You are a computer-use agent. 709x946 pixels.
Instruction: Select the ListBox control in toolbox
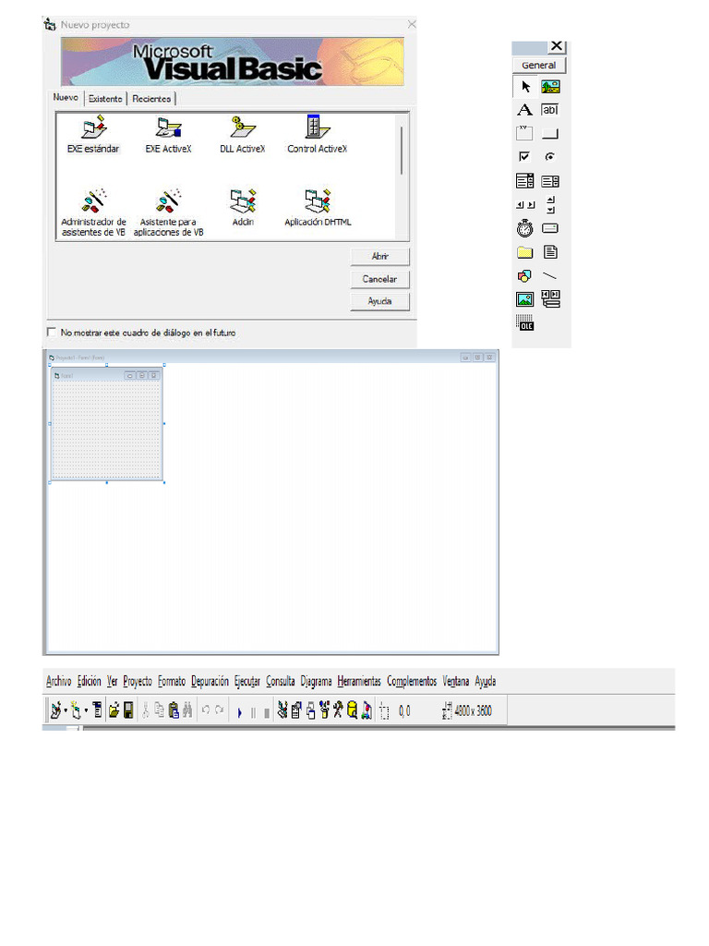coord(550,181)
